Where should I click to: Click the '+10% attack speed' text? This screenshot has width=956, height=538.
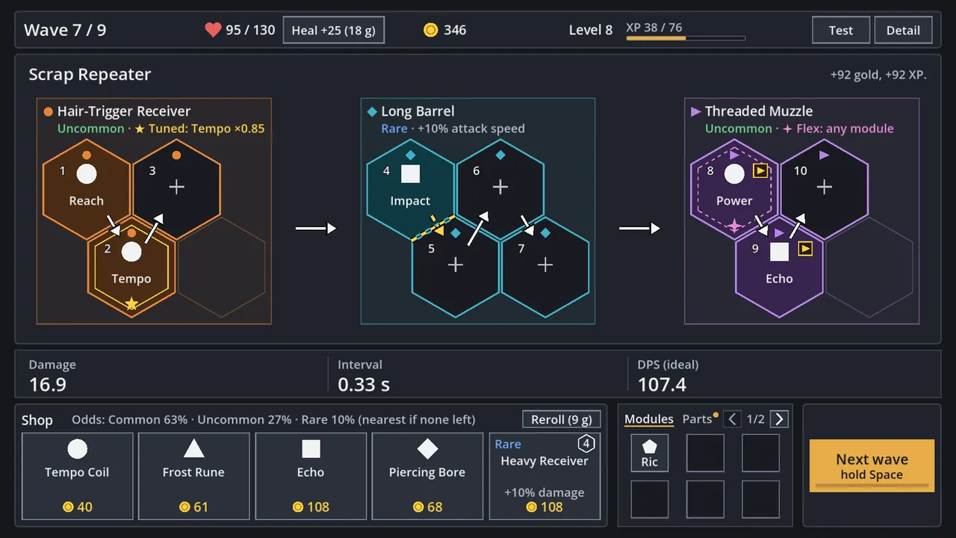pos(471,129)
